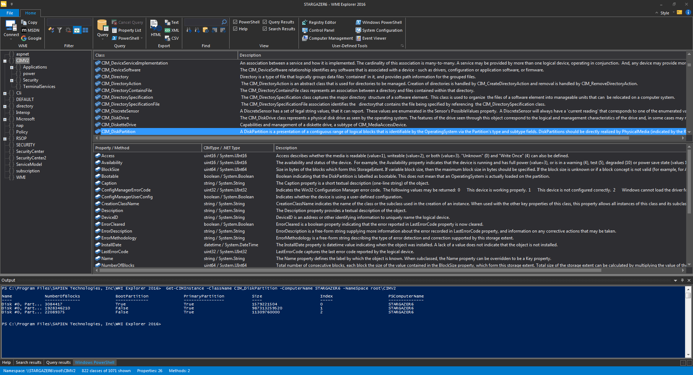Select the Filter funnel icon
The width and height of the screenshot is (693, 375).
[x=60, y=30]
